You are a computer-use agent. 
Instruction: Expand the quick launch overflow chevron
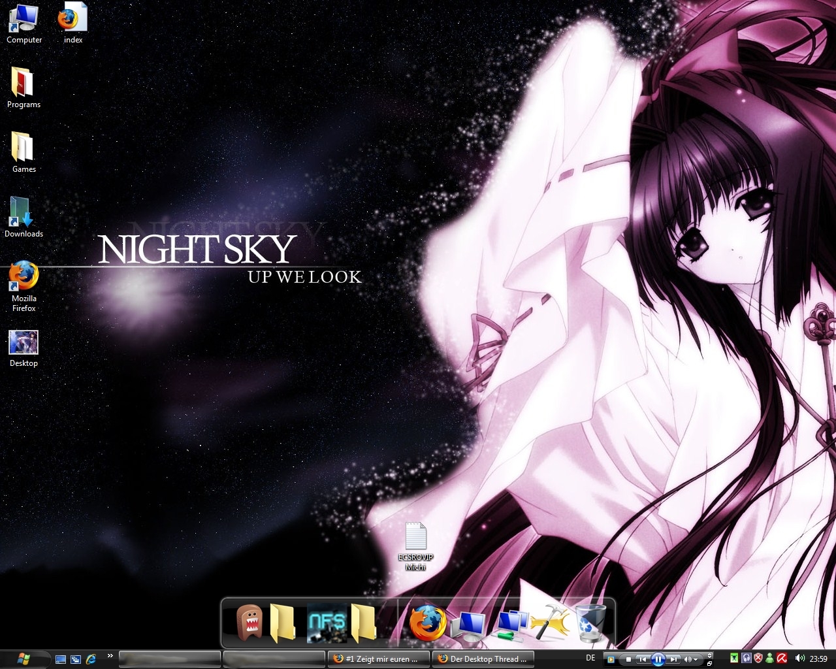click(x=110, y=656)
